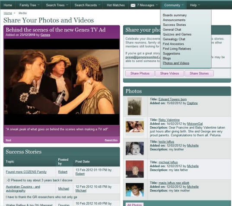Viewport: 232px width, 206px height.
Task: Expand the Search Trees dropdown arrow
Action: tap(67, 5)
